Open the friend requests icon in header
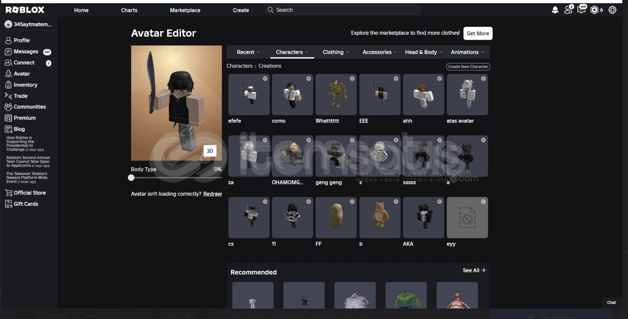 [568, 10]
